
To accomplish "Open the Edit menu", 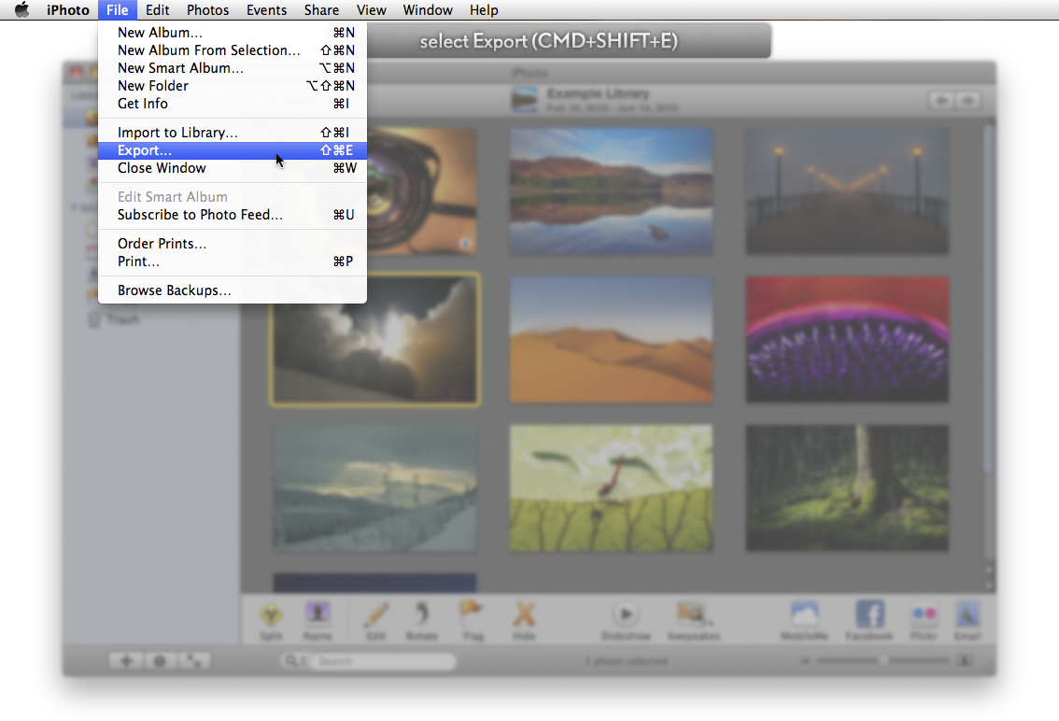I will (158, 10).
